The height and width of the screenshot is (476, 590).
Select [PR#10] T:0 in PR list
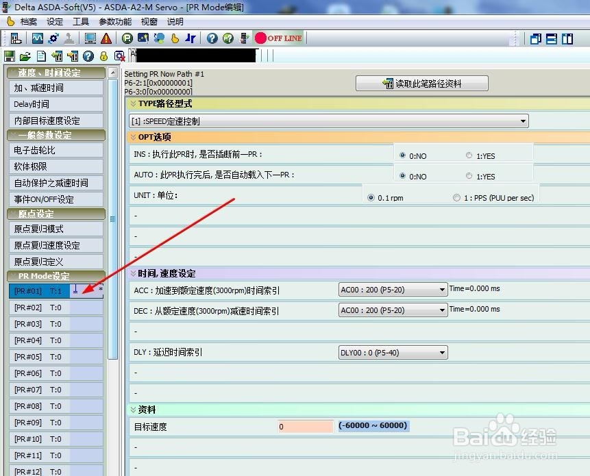(x=56, y=439)
